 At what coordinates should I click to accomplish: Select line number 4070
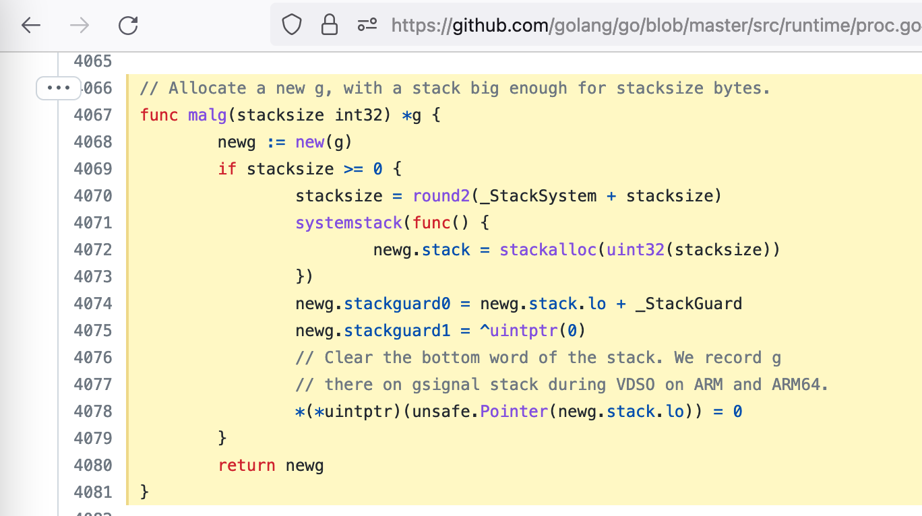pos(93,195)
